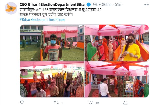The height and width of the screenshot is (105, 151).
Task: Open bottom-right photo with bamboo fence poster
Action: click(x=117, y=79)
